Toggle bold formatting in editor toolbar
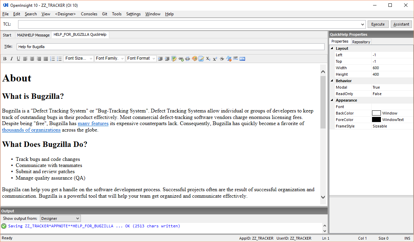This screenshot has height=242, width=414. (x=5, y=59)
